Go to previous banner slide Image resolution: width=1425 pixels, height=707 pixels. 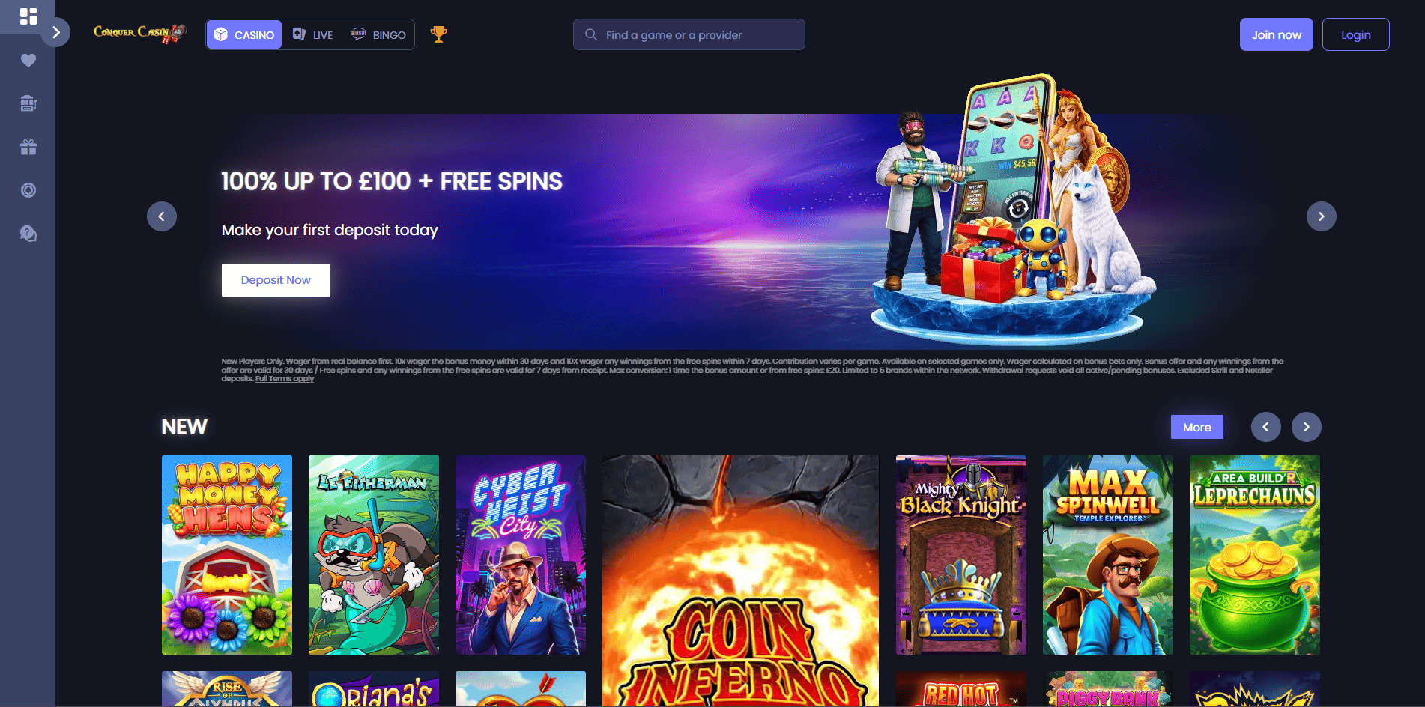click(162, 216)
